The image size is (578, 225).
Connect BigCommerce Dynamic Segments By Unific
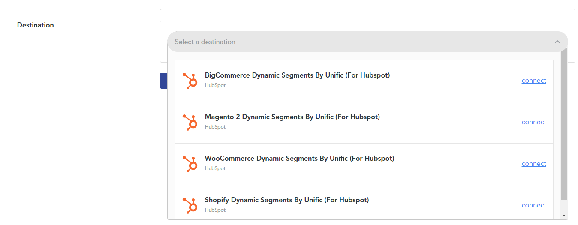tap(534, 81)
